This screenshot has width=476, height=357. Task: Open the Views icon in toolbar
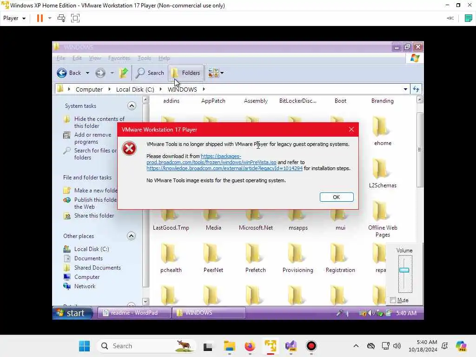click(x=213, y=73)
